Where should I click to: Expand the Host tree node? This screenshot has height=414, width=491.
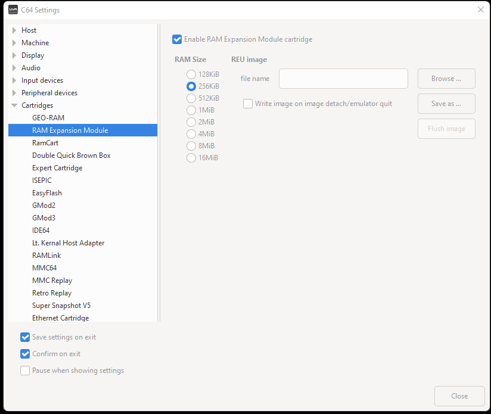14,30
